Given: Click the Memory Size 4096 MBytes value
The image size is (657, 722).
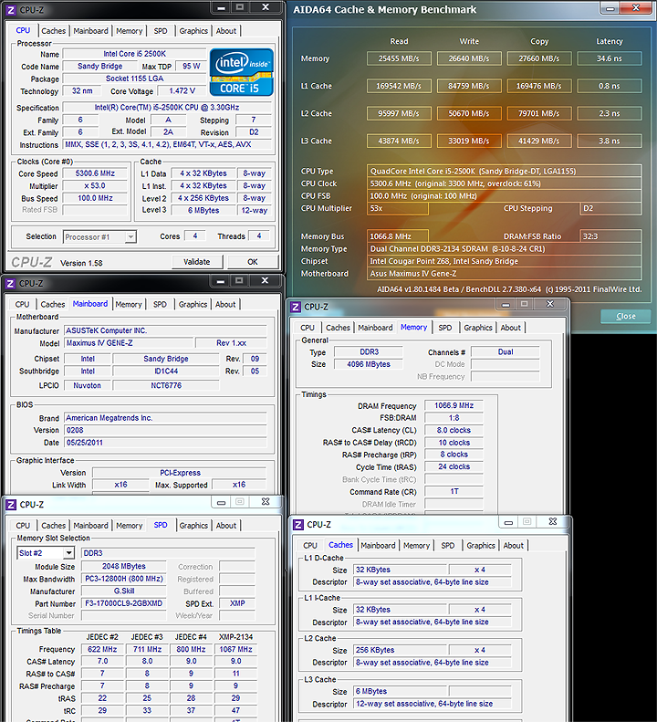Looking at the screenshot, I should pyautogui.click(x=369, y=364).
